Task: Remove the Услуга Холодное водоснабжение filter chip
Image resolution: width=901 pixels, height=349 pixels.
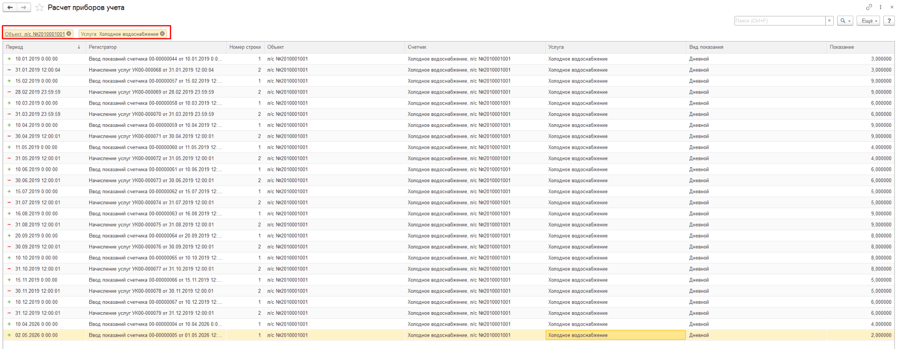Action: 162,34
